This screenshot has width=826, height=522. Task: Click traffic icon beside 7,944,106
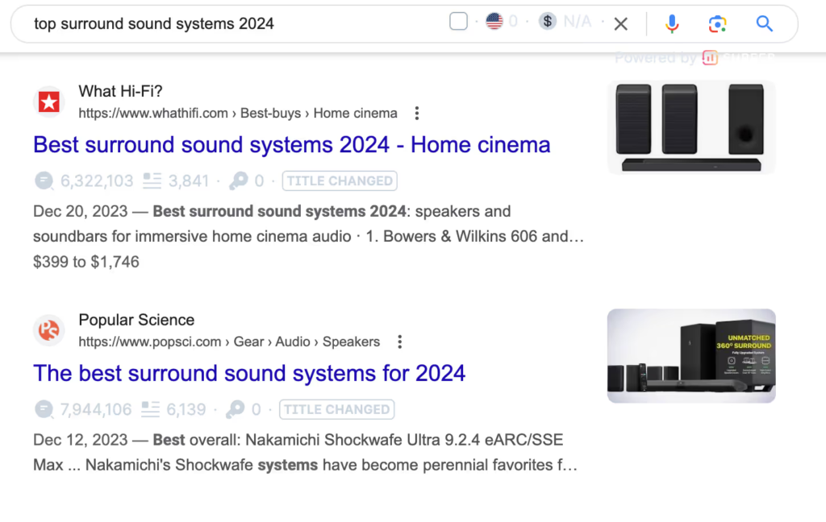coord(44,409)
